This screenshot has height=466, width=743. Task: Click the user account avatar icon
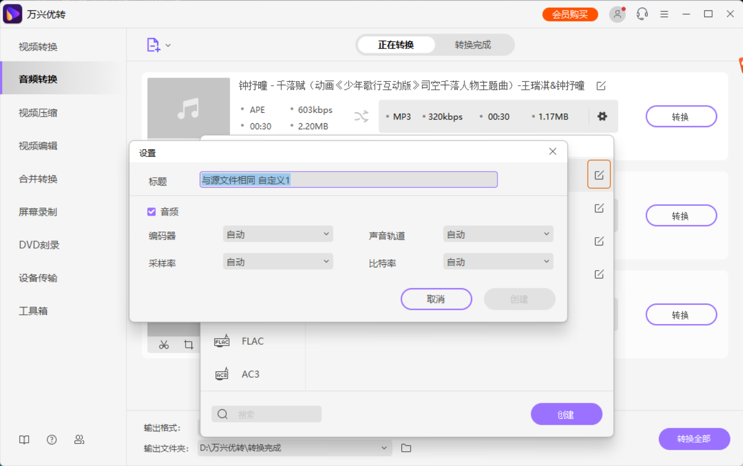[x=617, y=14]
